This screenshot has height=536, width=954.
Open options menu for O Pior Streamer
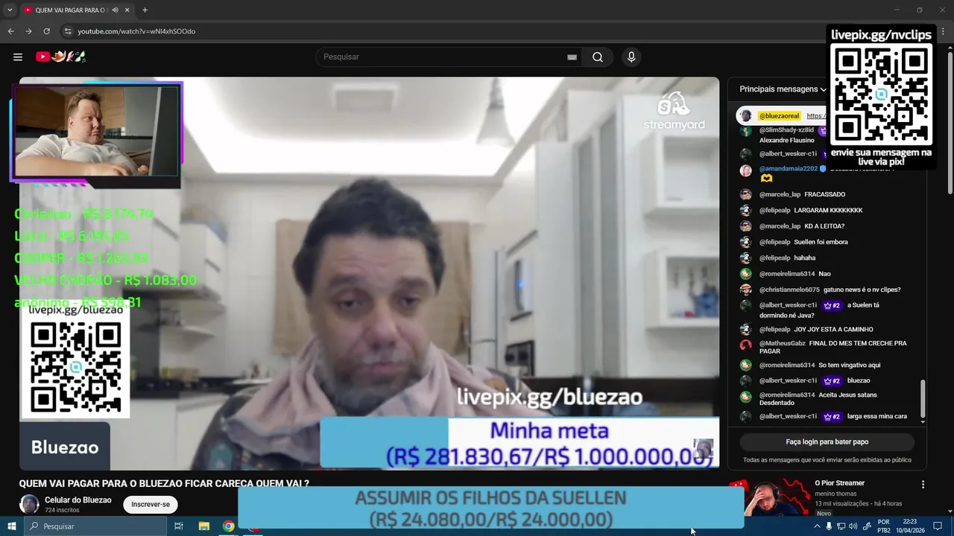923,484
